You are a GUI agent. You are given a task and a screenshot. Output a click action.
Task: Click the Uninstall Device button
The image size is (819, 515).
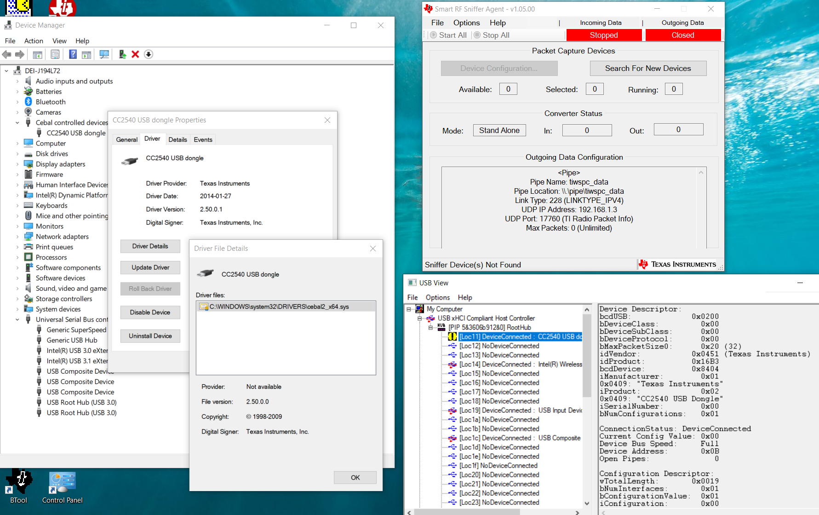pyautogui.click(x=150, y=336)
